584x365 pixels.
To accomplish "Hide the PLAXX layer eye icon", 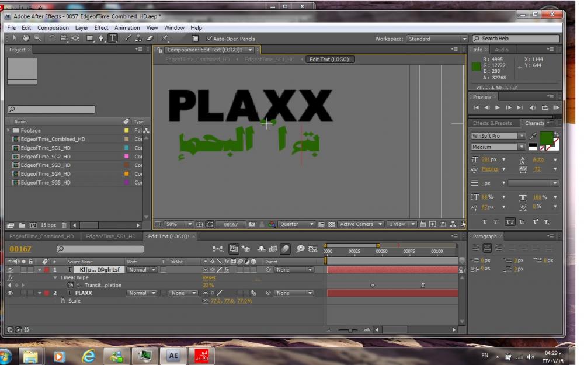I will (x=10, y=293).
